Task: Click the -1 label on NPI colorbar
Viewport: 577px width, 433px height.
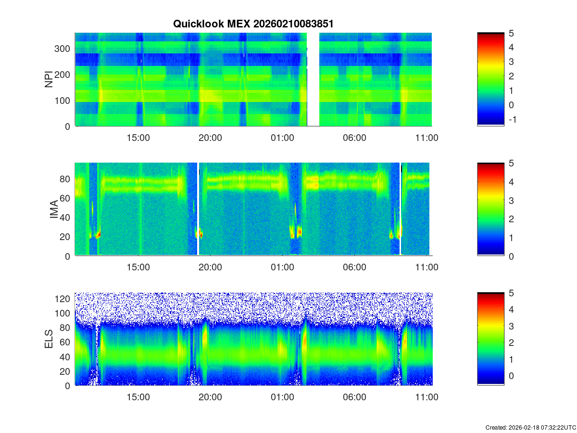Action: tap(512, 120)
